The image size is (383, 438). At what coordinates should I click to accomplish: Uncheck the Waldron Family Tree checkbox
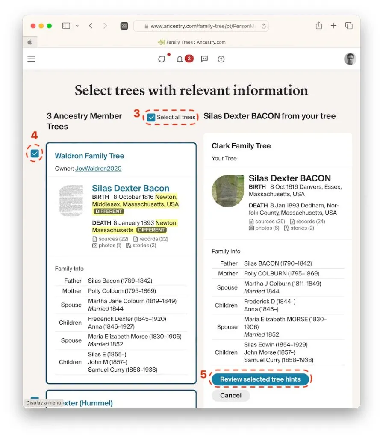pyautogui.click(x=35, y=154)
